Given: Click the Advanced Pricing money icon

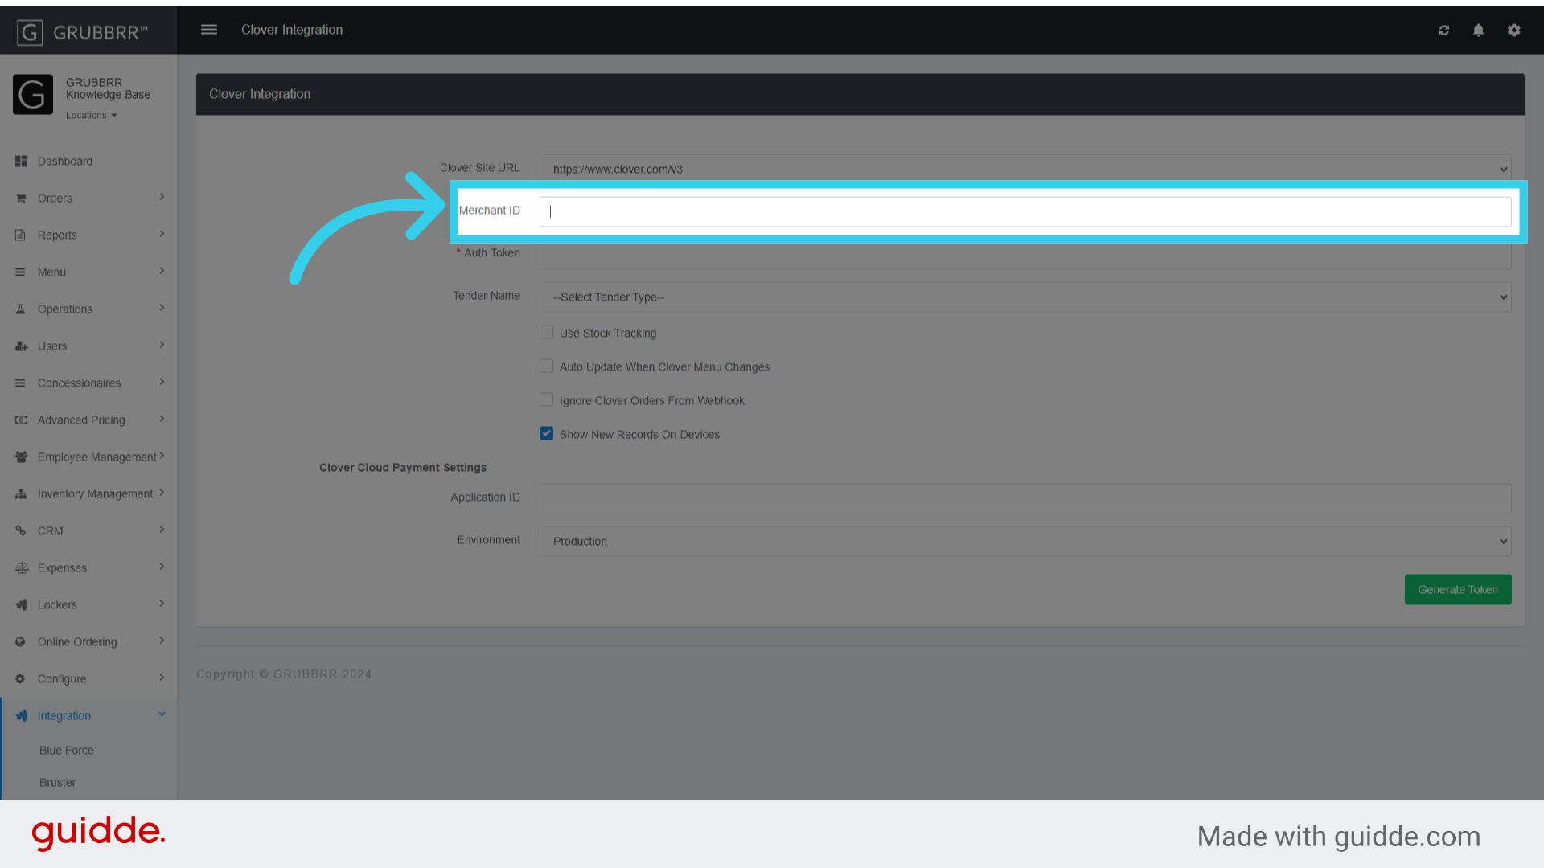Looking at the screenshot, I should [21, 420].
